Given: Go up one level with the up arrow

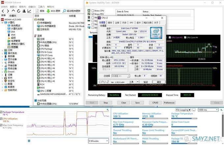Looking at the screenshot, I should click(x=13, y=11).
